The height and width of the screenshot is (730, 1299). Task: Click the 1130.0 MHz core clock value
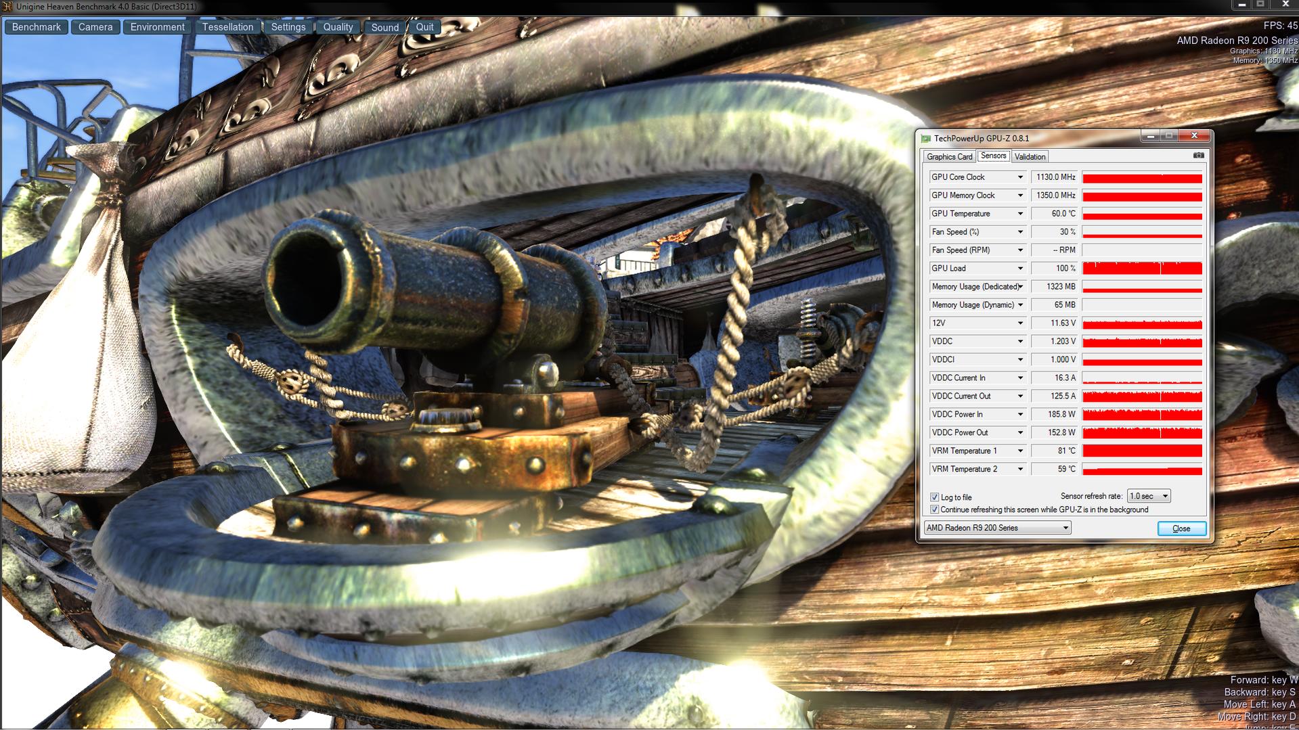point(1055,177)
